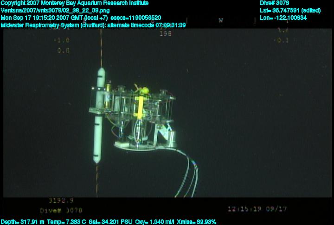The width and height of the screenshot is (334, 225).
Task: Click the Oxy= 1.040 ml/l reading
Action: [154, 222]
